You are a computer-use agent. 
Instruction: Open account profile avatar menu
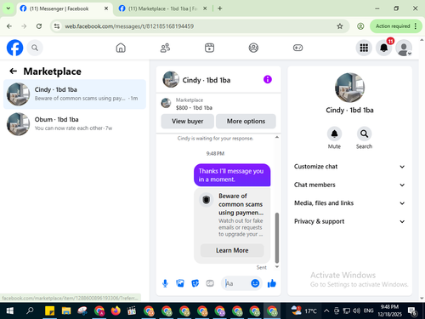coord(404,48)
